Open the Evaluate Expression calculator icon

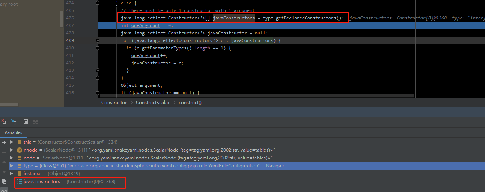click(x=26, y=122)
